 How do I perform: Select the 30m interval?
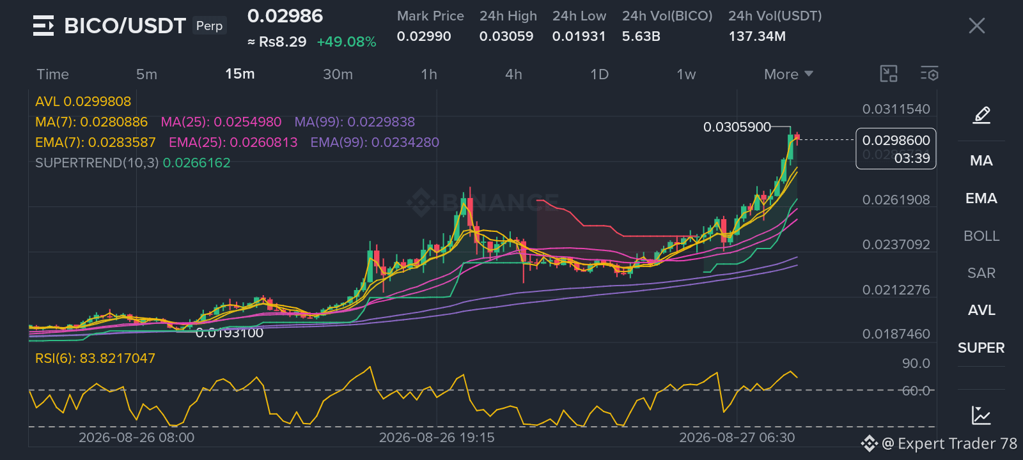click(x=338, y=74)
